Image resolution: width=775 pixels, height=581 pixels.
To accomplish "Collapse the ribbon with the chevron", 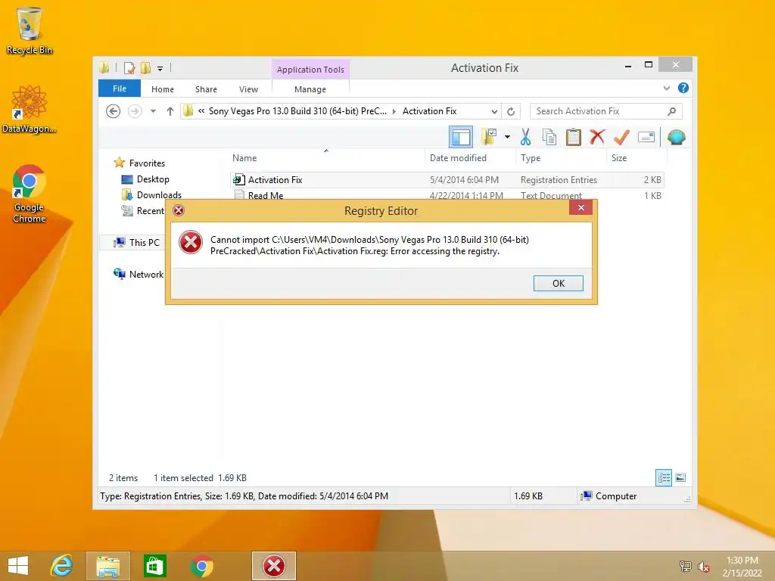I will (666, 89).
